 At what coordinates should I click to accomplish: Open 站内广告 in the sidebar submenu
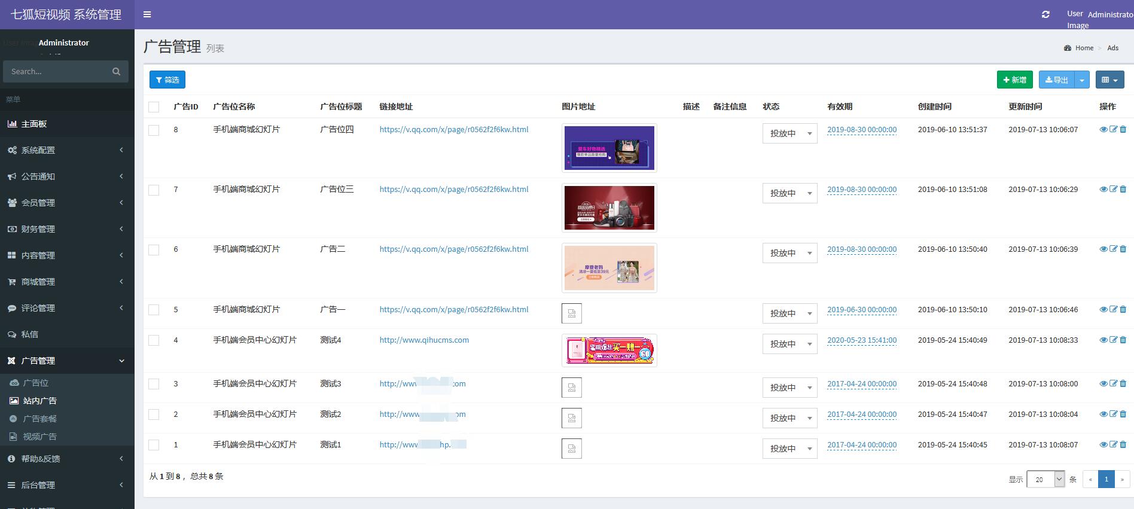coord(39,401)
